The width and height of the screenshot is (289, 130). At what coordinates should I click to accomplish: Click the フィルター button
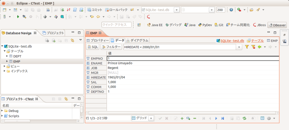[111, 47]
